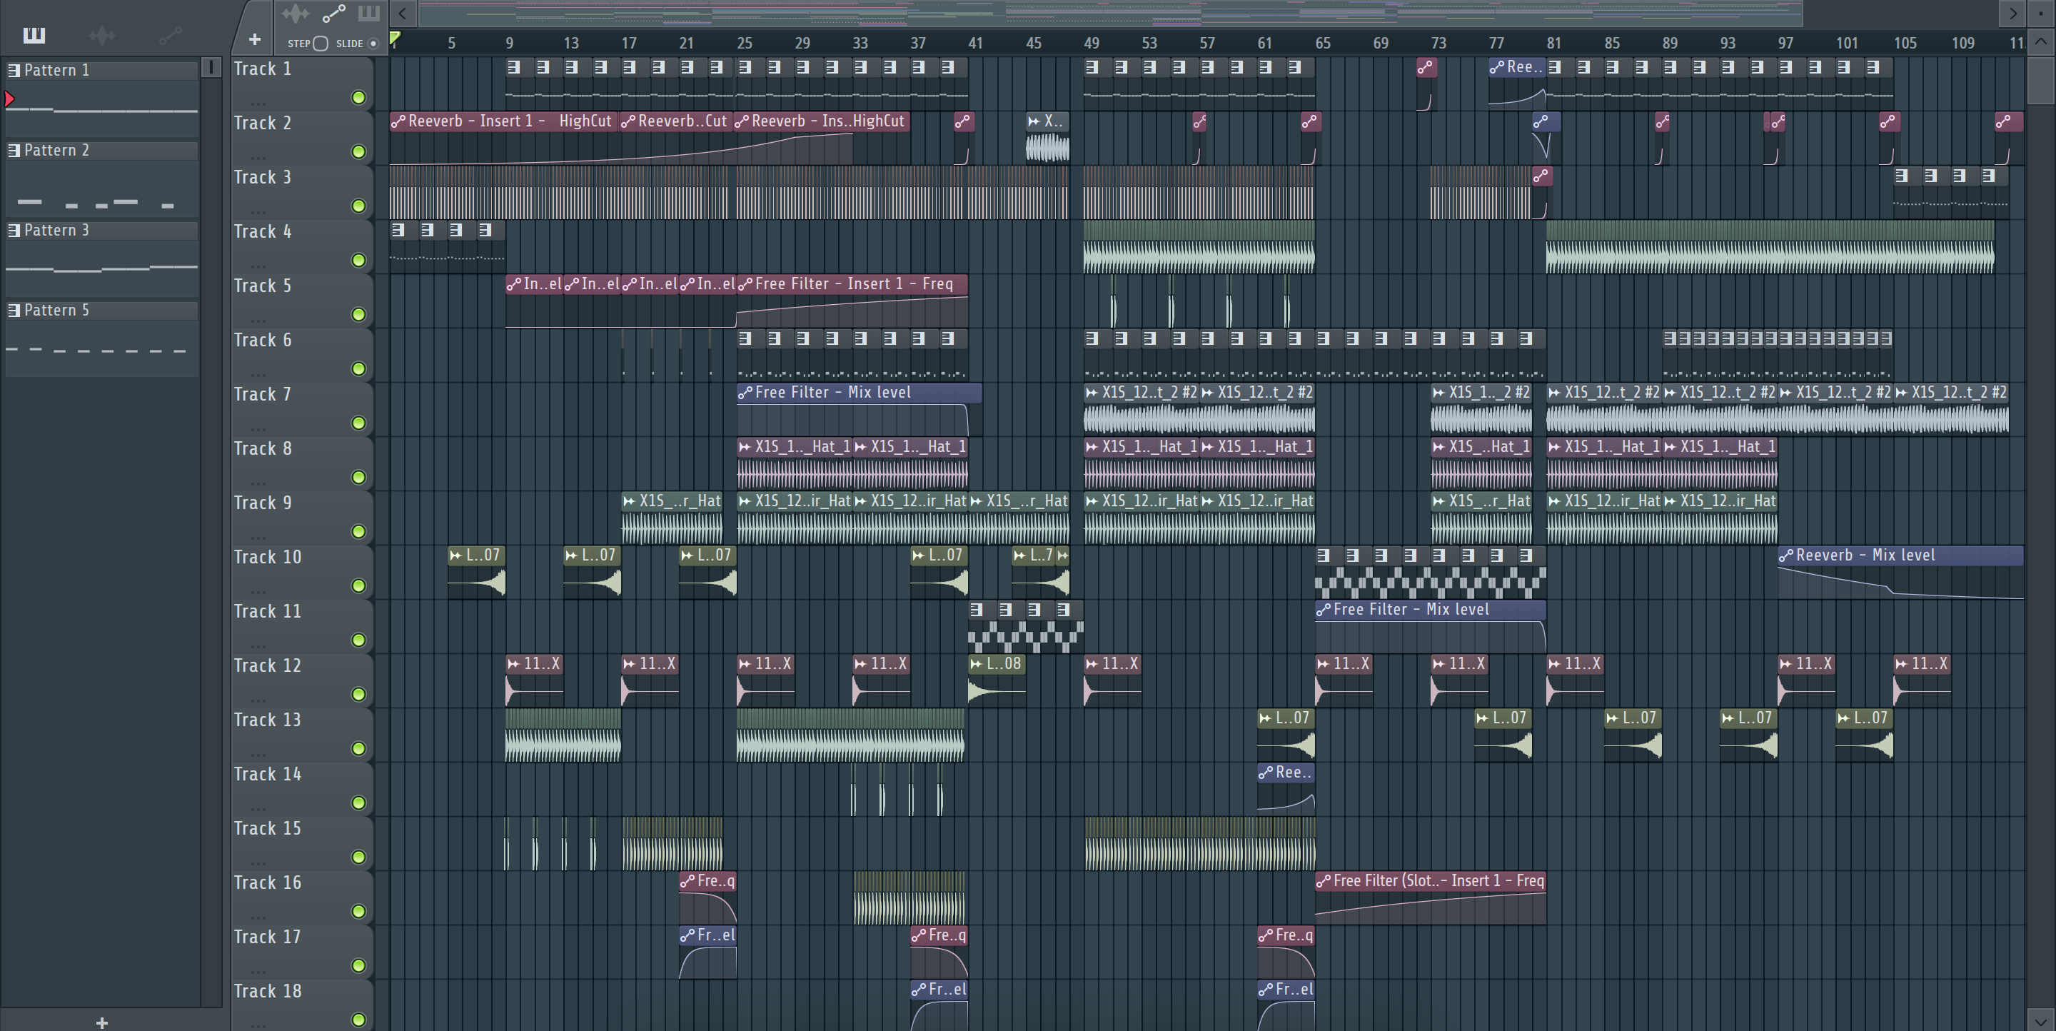Show automation clips filter in picker panel
Image resolution: width=2056 pixels, height=1031 pixels.
pyautogui.click(x=170, y=35)
